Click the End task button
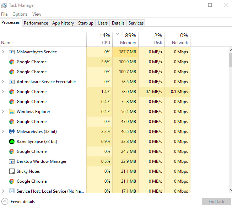This screenshot has width=232, height=208. point(216,202)
